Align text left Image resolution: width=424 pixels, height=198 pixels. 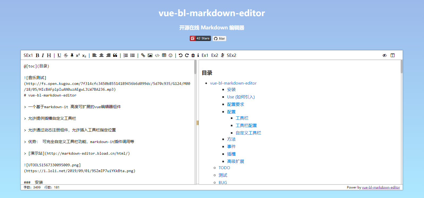pyautogui.click(x=94, y=55)
